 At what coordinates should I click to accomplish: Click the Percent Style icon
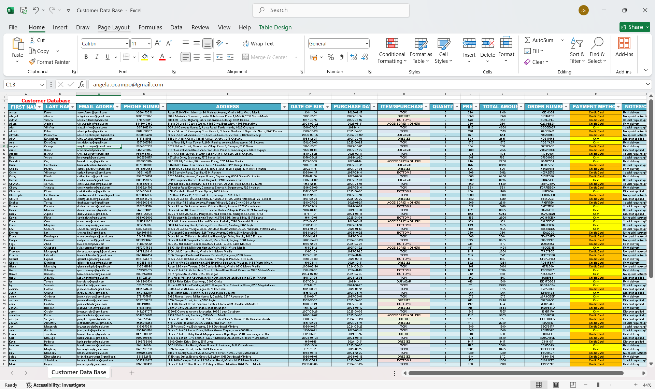click(330, 57)
